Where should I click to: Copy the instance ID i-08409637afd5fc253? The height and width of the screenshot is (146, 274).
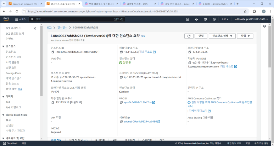click(53, 52)
